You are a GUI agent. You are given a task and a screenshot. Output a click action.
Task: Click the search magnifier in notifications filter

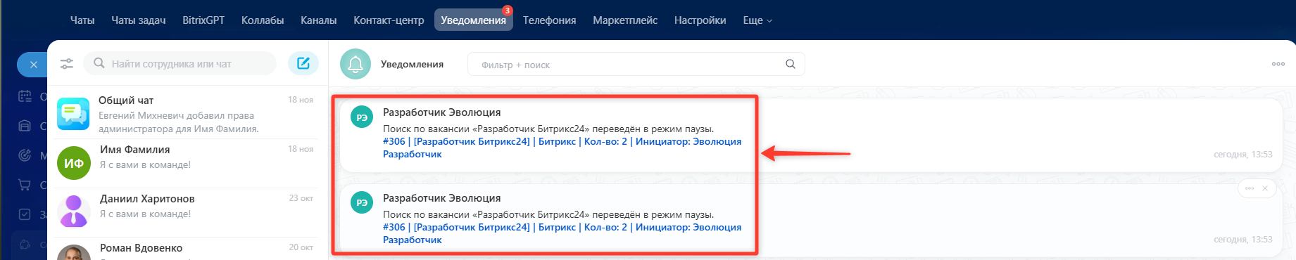click(791, 64)
